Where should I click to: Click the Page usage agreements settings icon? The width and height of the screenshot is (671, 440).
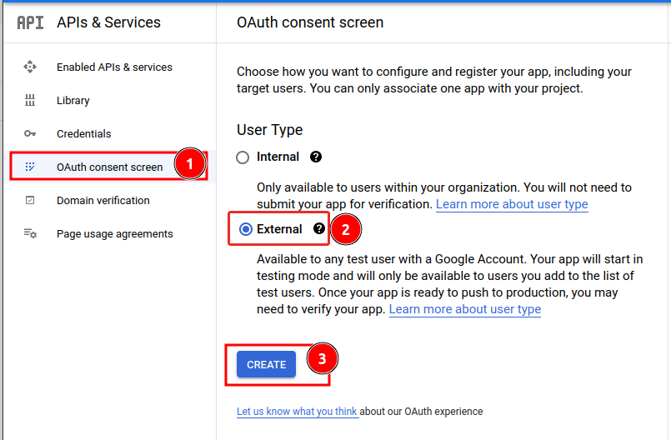[x=30, y=233]
